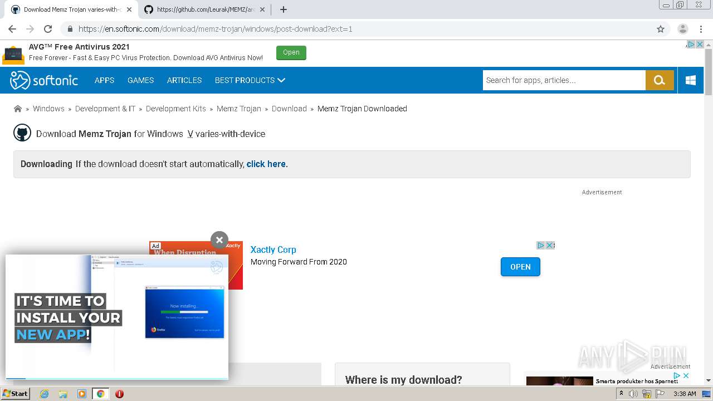Close the GitHub browser tab
Screen dimensions: 713x401
(262, 9)
